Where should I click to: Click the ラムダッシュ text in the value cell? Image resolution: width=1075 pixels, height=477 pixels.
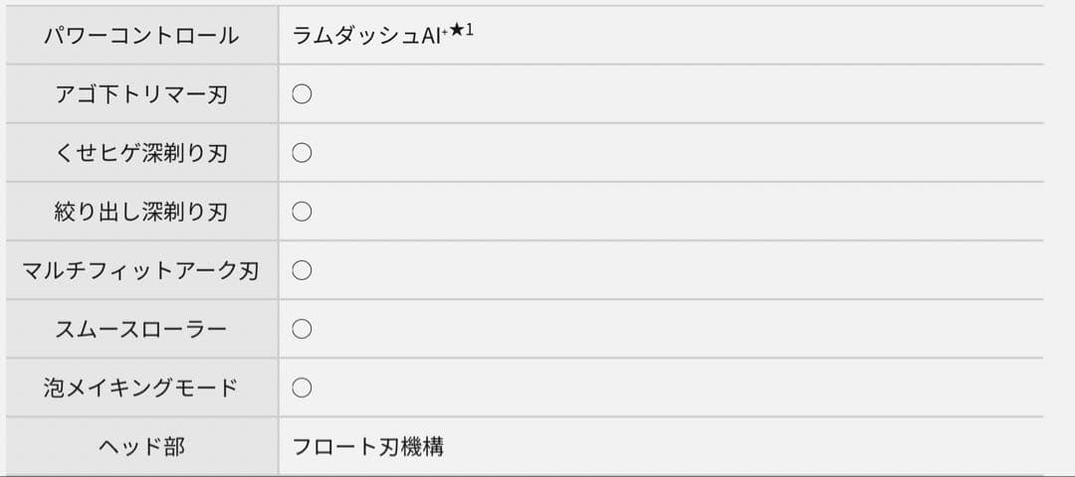point(356,36)
